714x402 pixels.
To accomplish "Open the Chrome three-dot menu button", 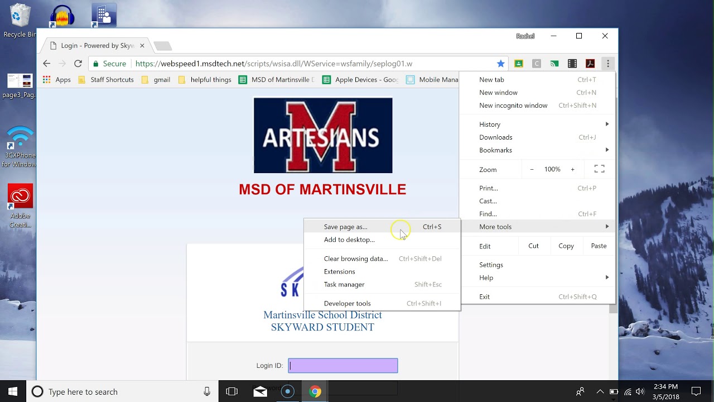I will point(608,64).
